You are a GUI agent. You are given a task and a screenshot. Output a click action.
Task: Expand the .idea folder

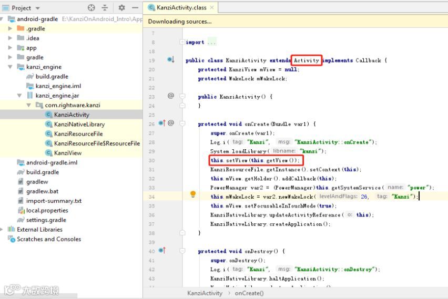coord(10,38)
